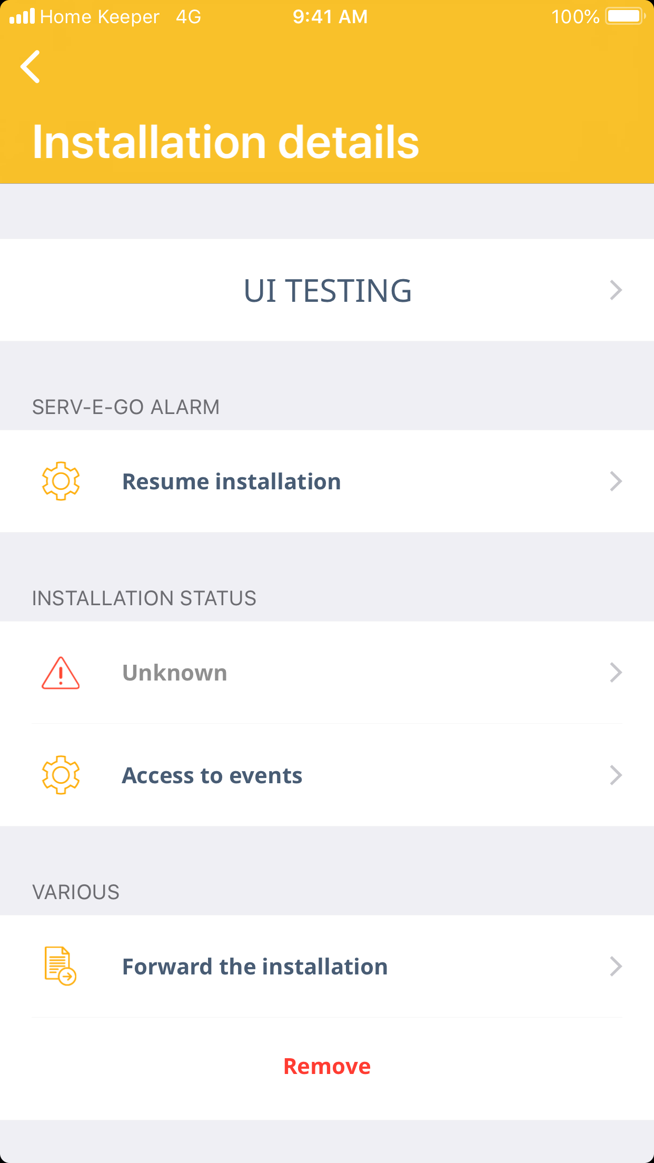View the Unknown installation status
Viewport: 654px width, 1163px height.
point(175,673)
